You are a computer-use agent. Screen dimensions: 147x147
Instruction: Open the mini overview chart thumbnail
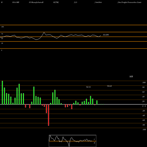73,141
